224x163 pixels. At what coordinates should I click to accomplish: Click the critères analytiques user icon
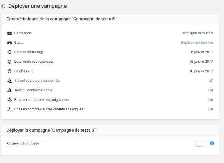pyautogui.click(x=9, y=109)
